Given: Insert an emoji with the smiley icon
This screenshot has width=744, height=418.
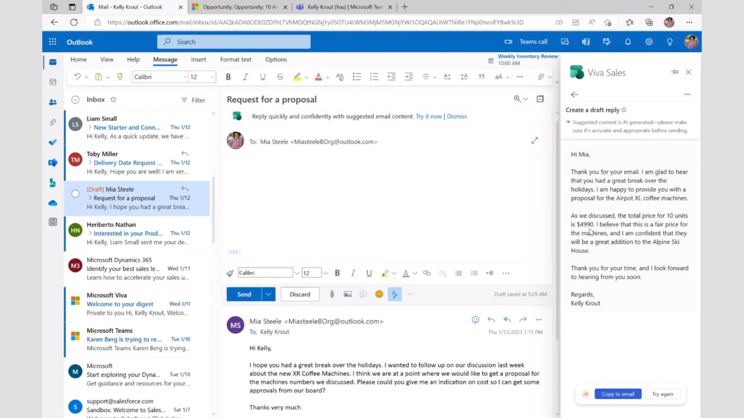Looking at the screenshot, I should (x=379, y=294).
